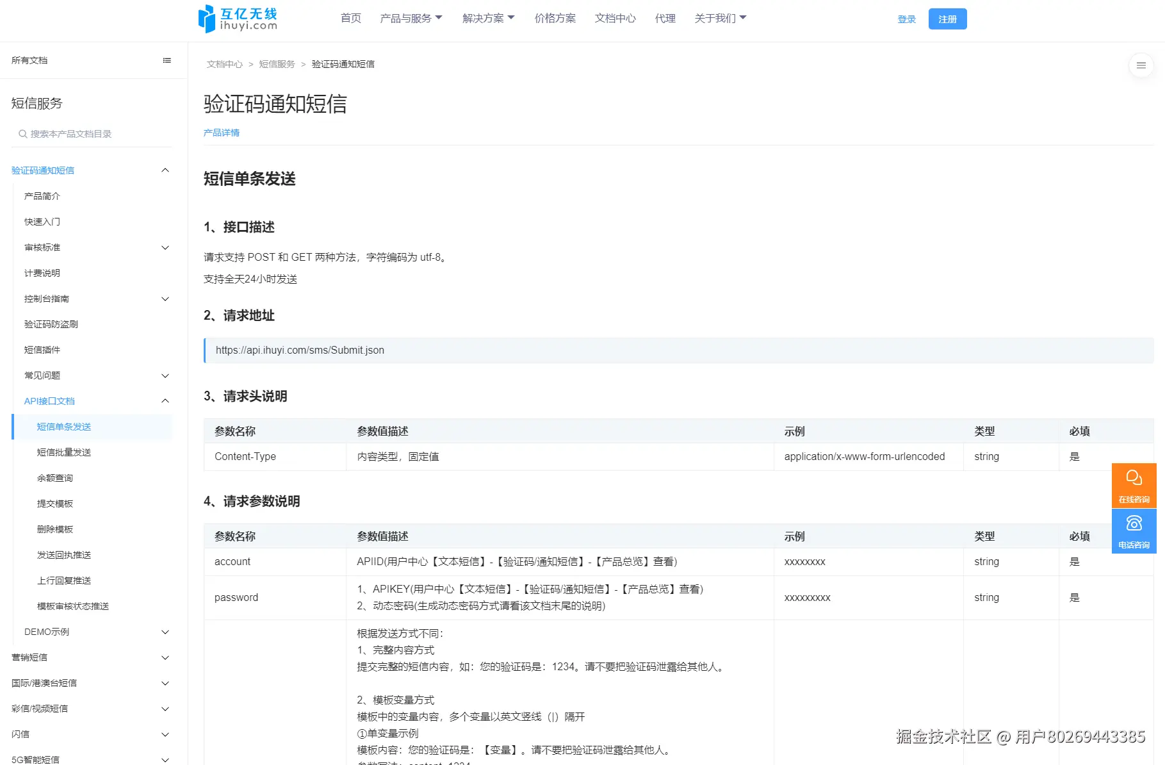Collapse API接口文档 chevron
This screenshot has height=765, width=1165.
pos(165,401)
